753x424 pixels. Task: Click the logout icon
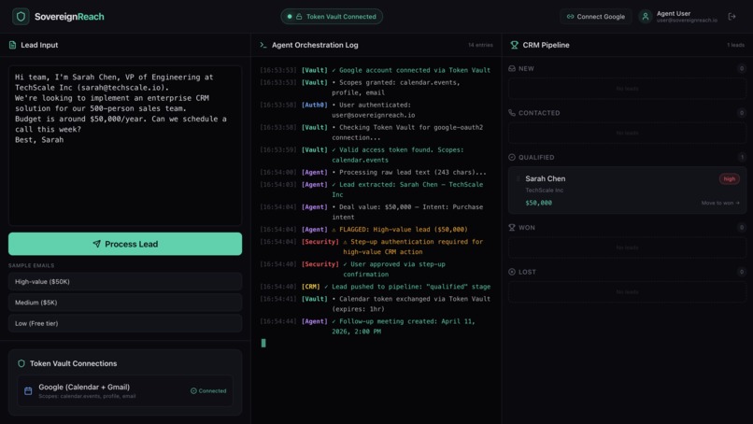(732, 17)
